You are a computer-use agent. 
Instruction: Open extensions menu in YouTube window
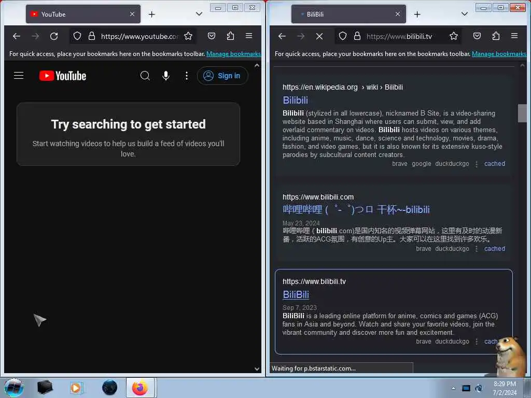(x=230, y=36)
